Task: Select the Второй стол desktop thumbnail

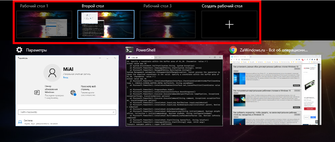Action: point(106,24)
